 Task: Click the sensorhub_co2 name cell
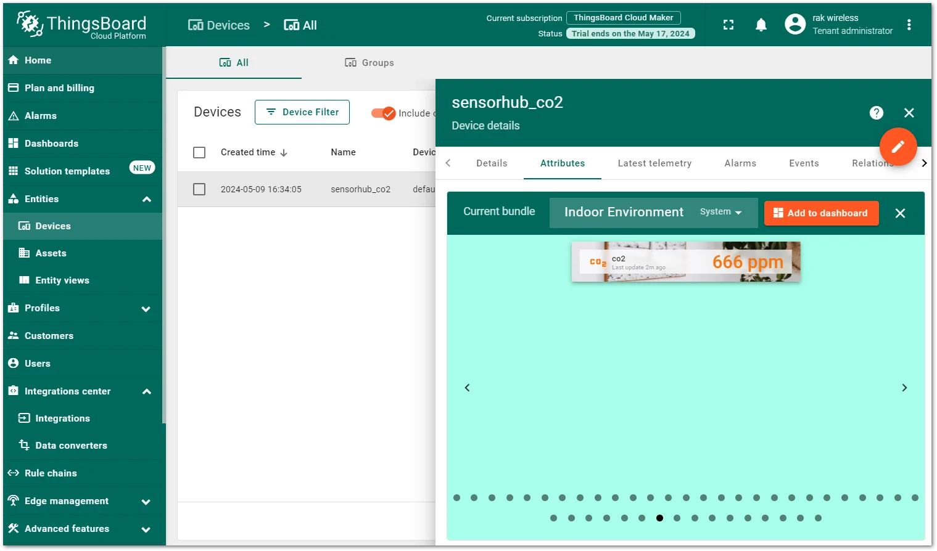(360, 189)
